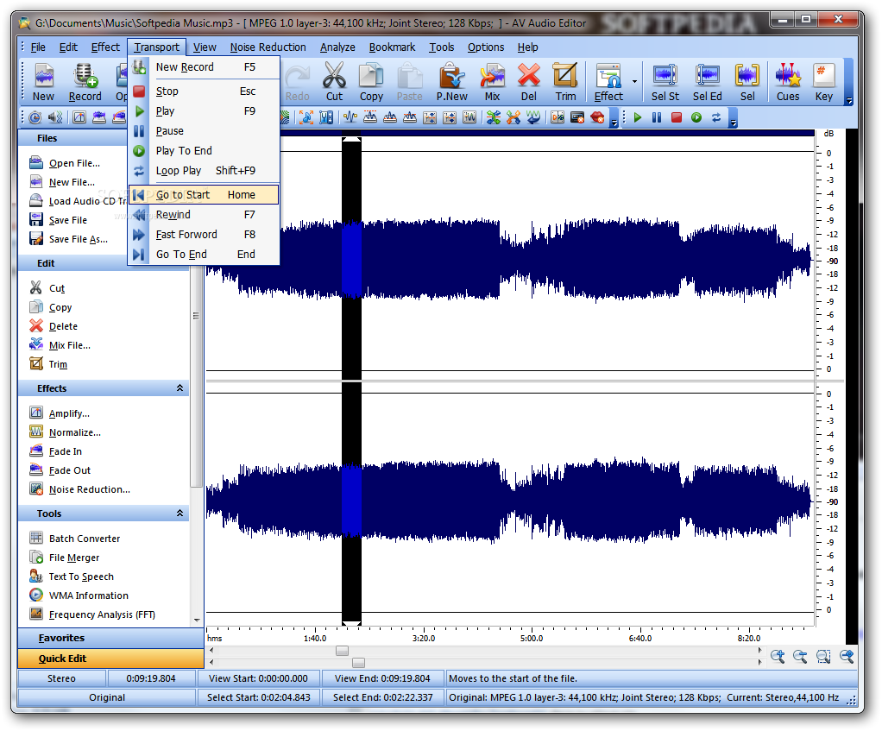Open Batch Converter tool
The image size is (882, 731).
[x=85, y=539]
